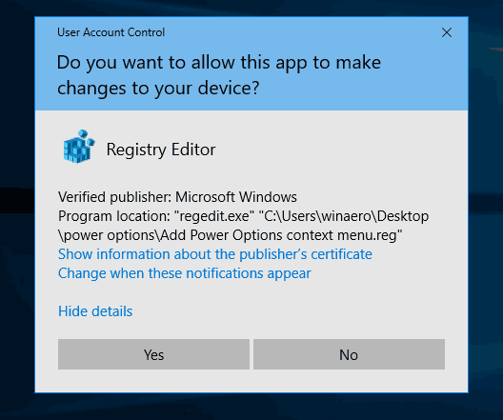Click the empty gray area below Hide details
503x420 pixels.
click(256, 329)
